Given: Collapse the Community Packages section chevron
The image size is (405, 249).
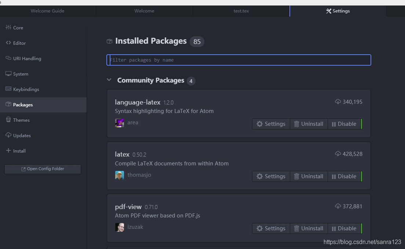Looking at the screenshot, I should point(109,80).
